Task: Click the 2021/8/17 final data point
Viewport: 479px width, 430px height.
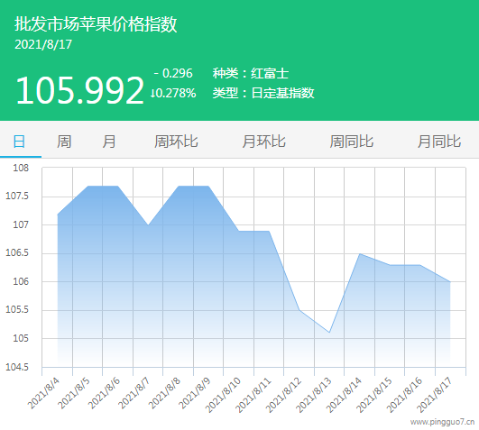Action: pos(450,281)
